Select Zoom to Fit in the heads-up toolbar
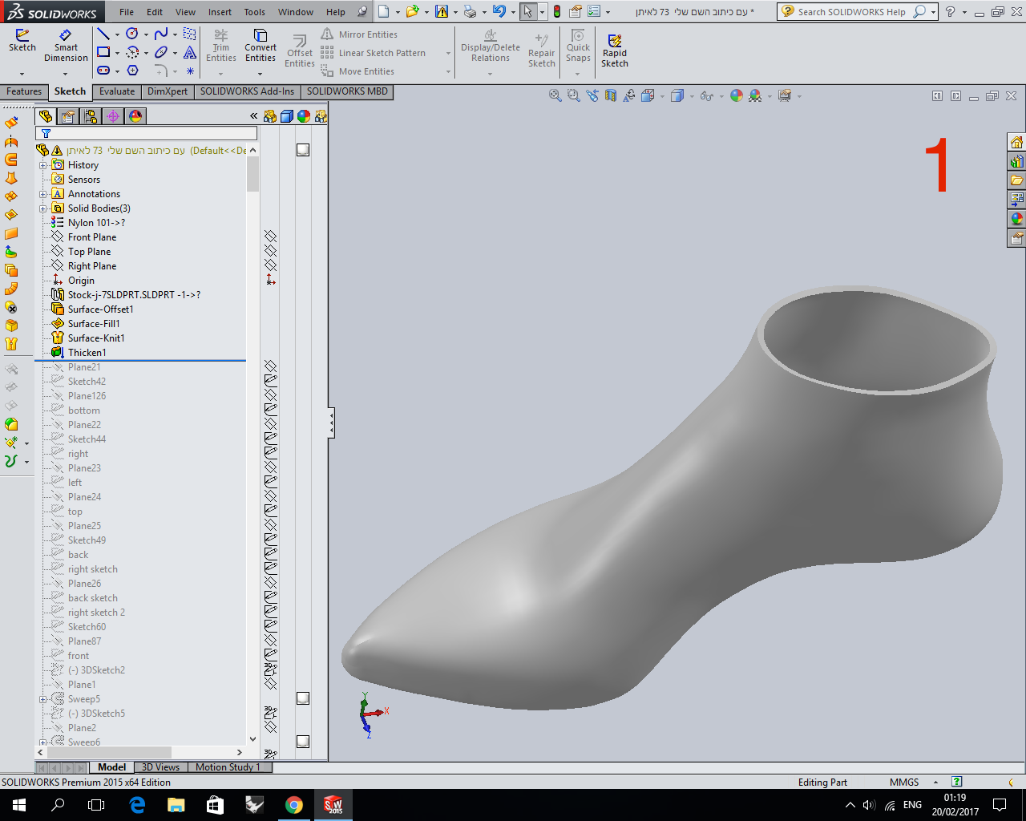This screenshot has height=821, width=1026. 555,95
